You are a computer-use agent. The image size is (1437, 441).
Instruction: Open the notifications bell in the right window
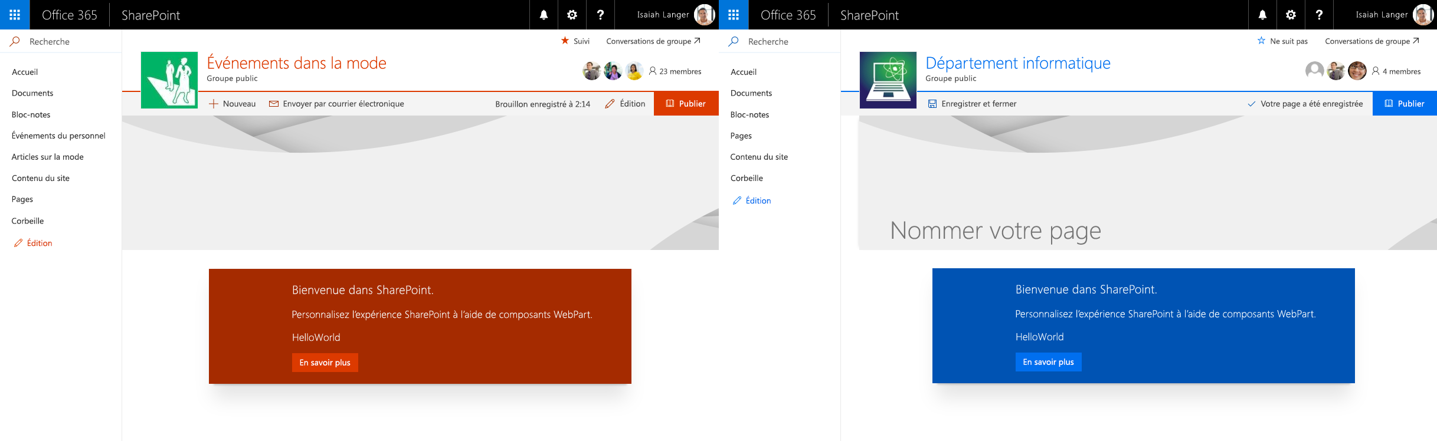(1262, 15)
